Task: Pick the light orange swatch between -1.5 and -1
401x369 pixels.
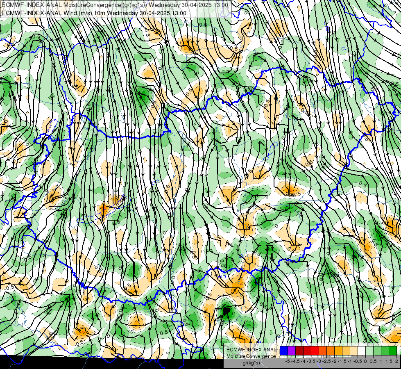Action: click(346, 351)
